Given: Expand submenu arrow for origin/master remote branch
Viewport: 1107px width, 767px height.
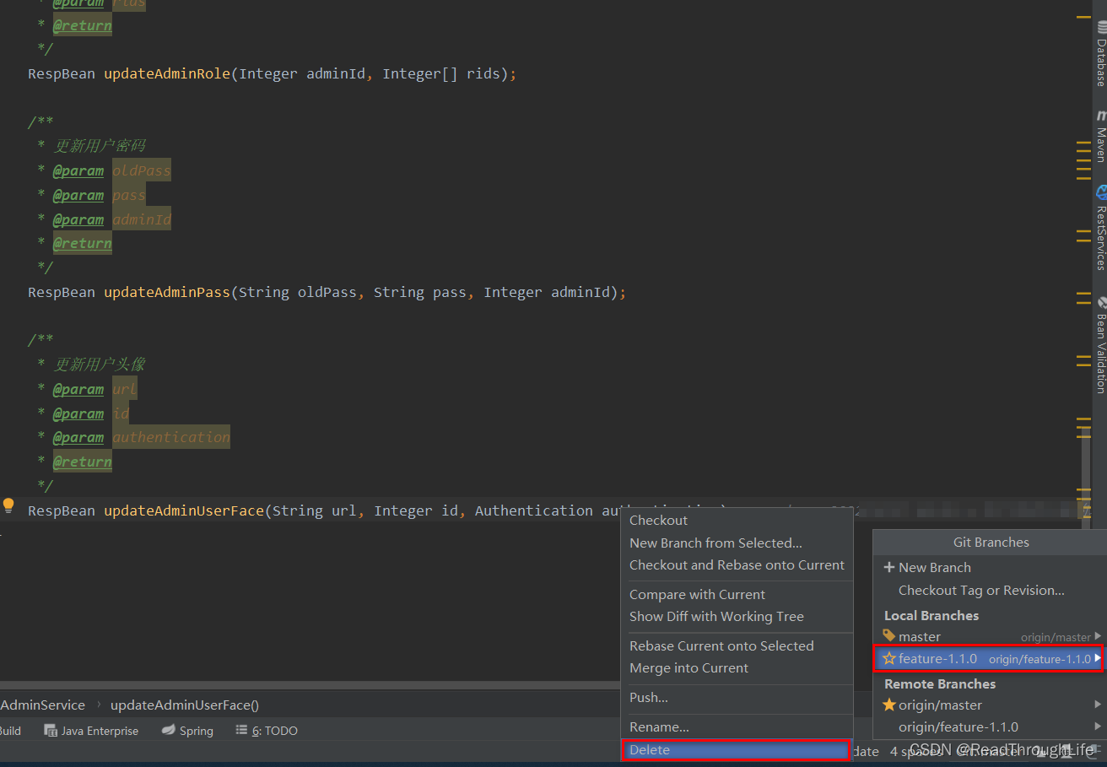Looking at the screenshot, I should coord(1098,705).
